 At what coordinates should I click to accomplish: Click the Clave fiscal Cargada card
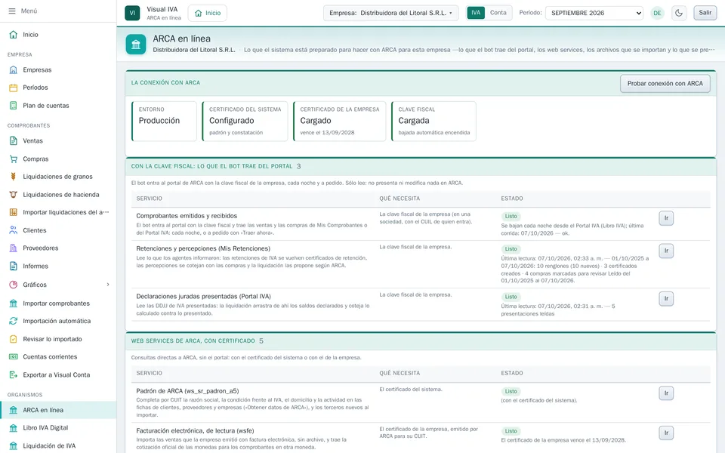click(x=433, y=121)
